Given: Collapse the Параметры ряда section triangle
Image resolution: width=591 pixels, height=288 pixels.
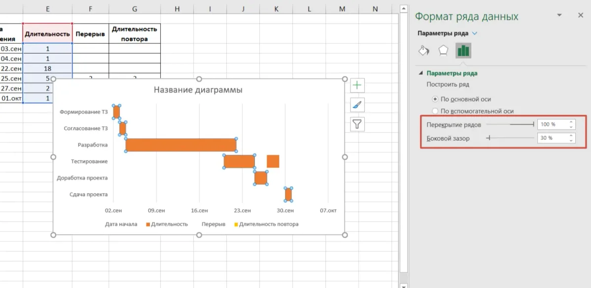Looking at the screenshot, I should 420,73.
